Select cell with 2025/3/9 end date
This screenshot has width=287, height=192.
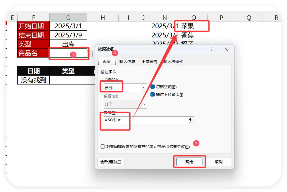[x=68, y=35]
